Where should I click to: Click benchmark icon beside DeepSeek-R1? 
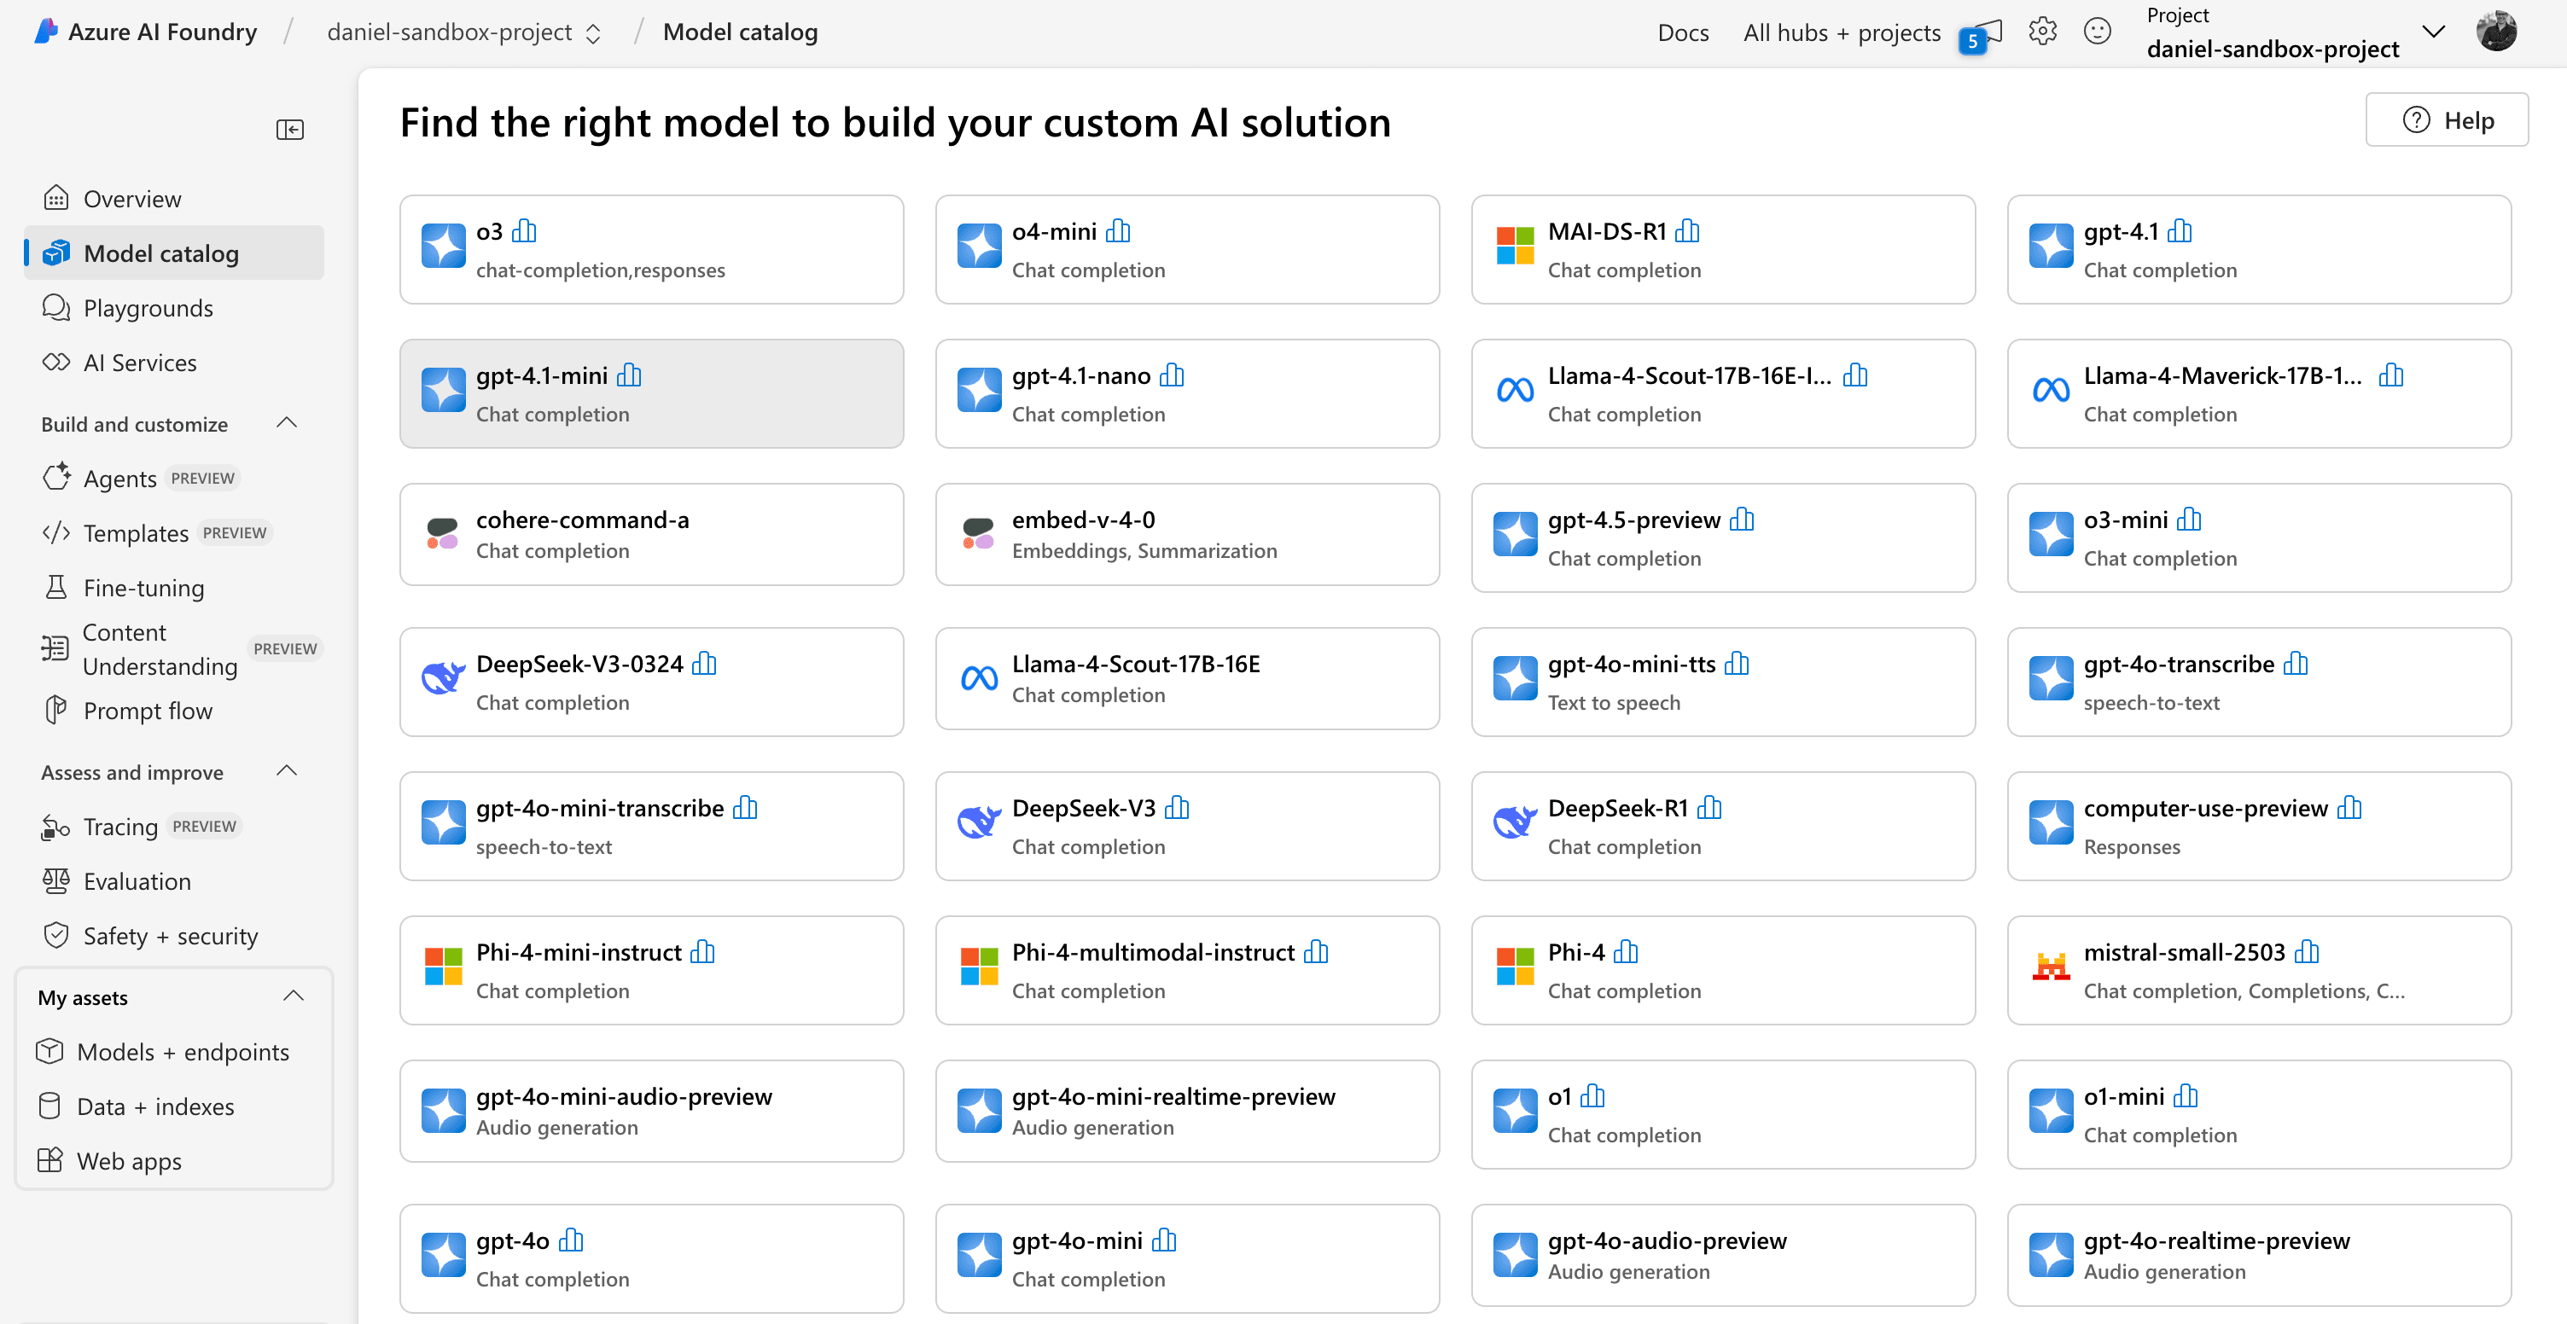point(1709,808)
